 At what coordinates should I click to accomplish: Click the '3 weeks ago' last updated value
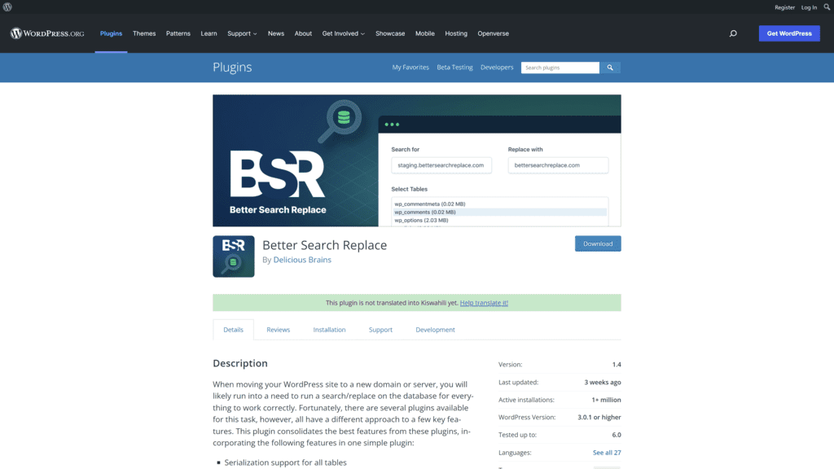tap(603, 382)
